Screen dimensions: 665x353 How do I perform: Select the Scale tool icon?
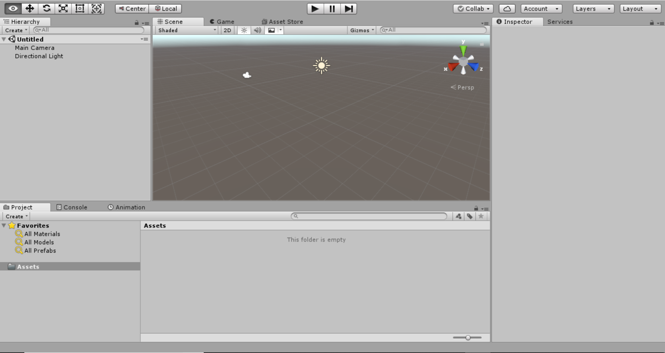pyautogui.click(x=63, y=9)
